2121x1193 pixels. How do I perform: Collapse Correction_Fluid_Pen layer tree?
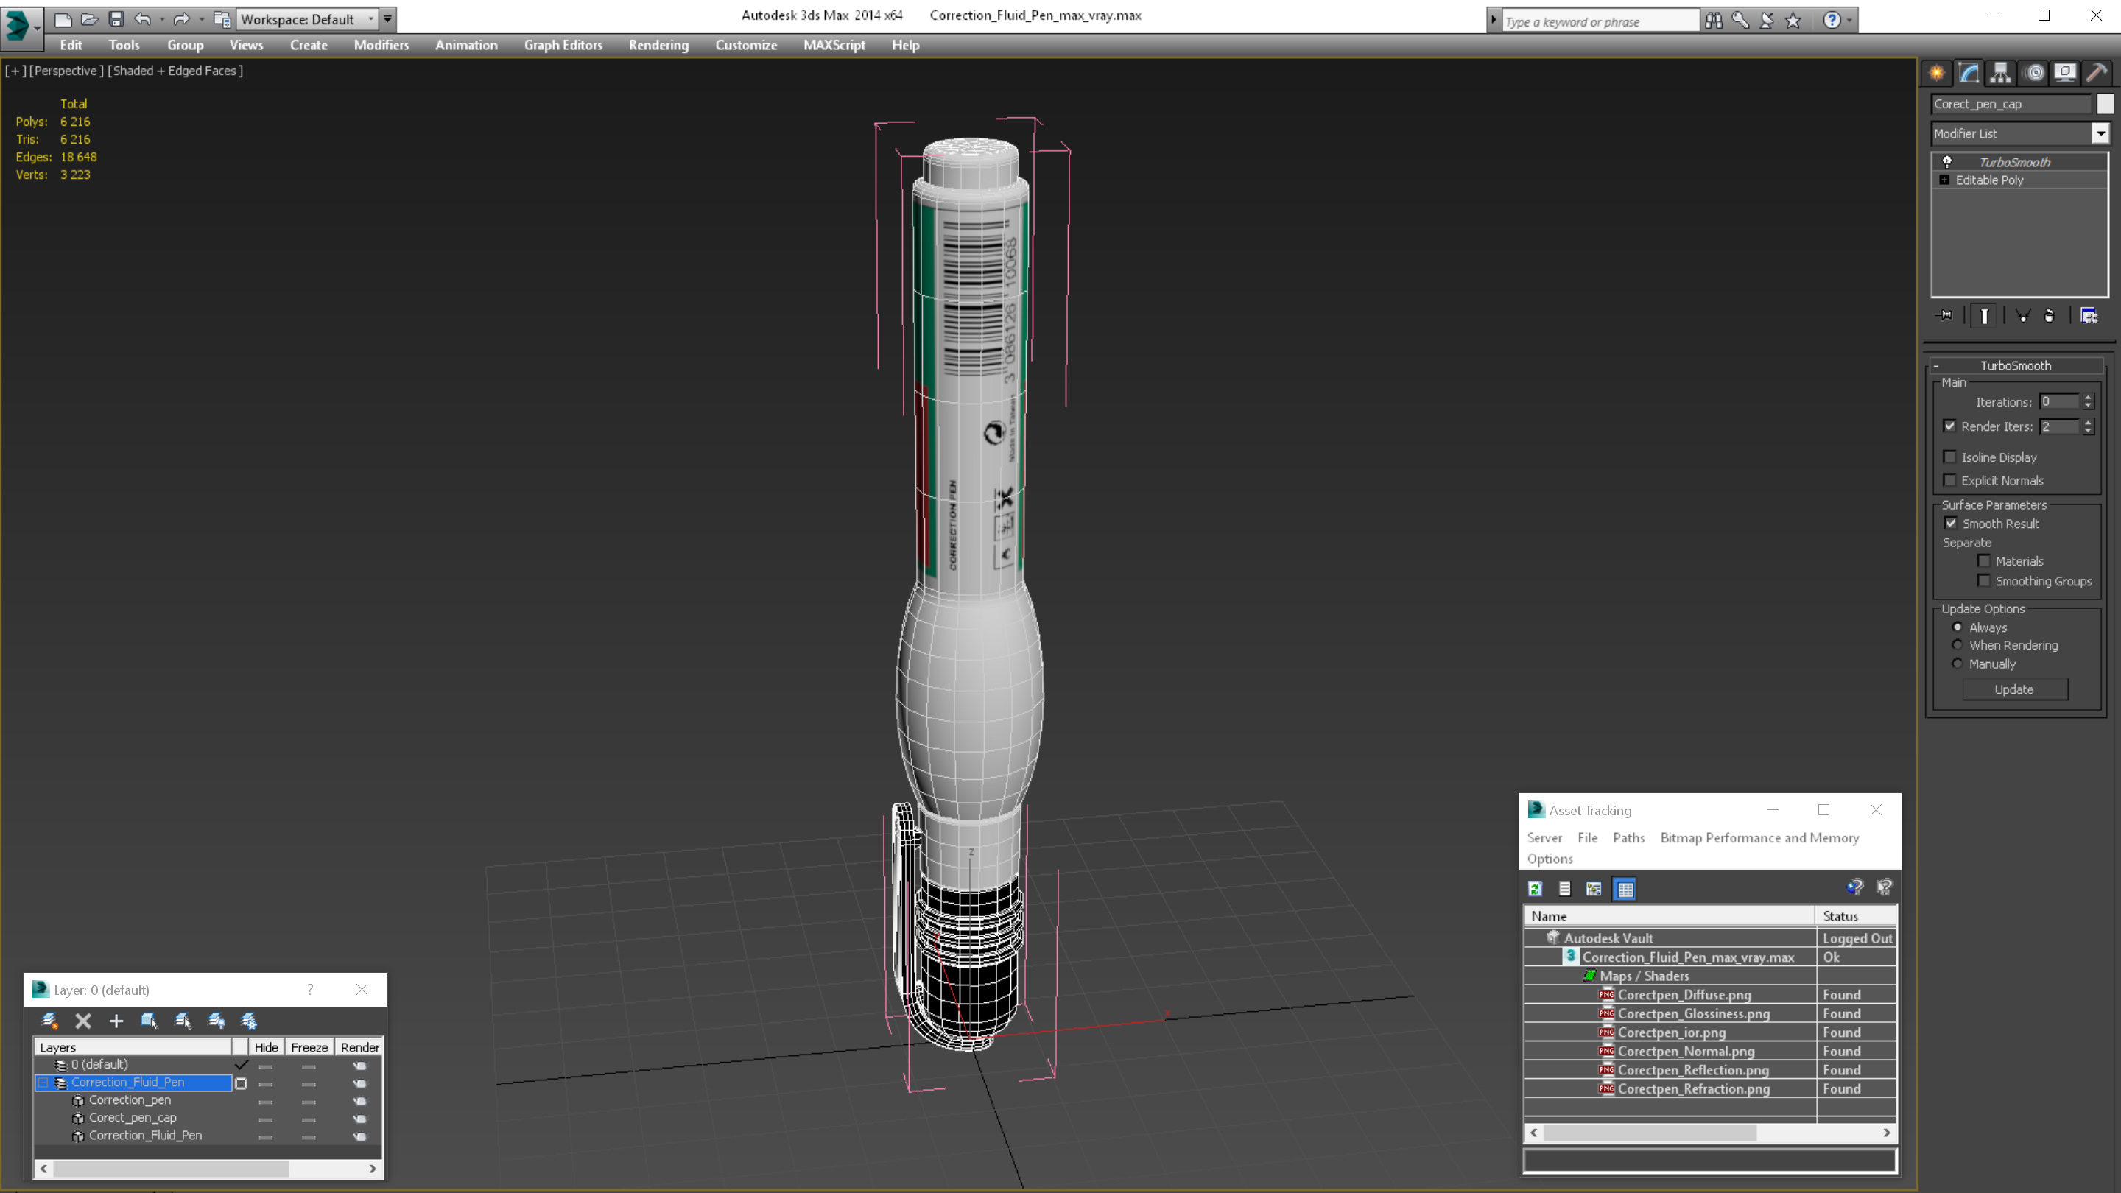[x=43, y=1083]
